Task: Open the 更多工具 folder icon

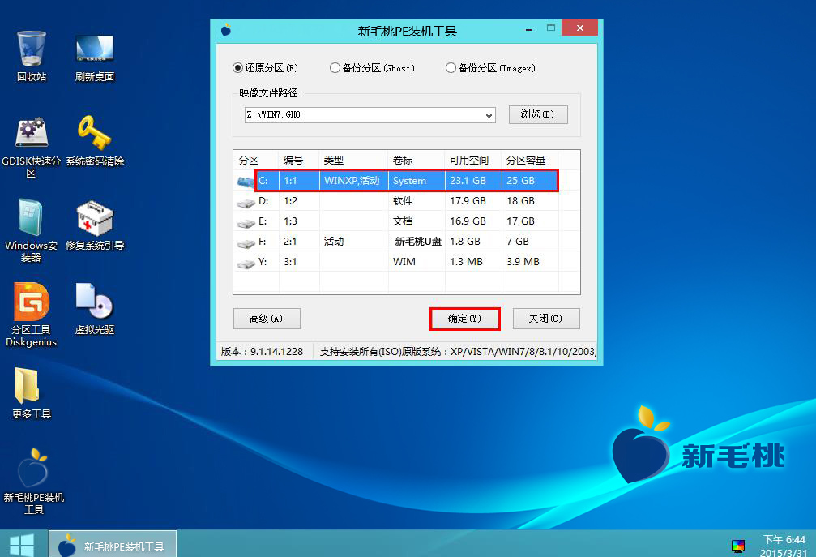Action: pos(32,393)
